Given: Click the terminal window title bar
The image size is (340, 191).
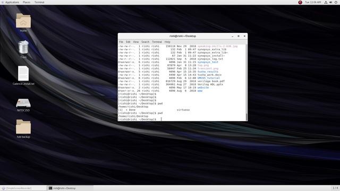Looking at the screenshot, I should (183, 36).
